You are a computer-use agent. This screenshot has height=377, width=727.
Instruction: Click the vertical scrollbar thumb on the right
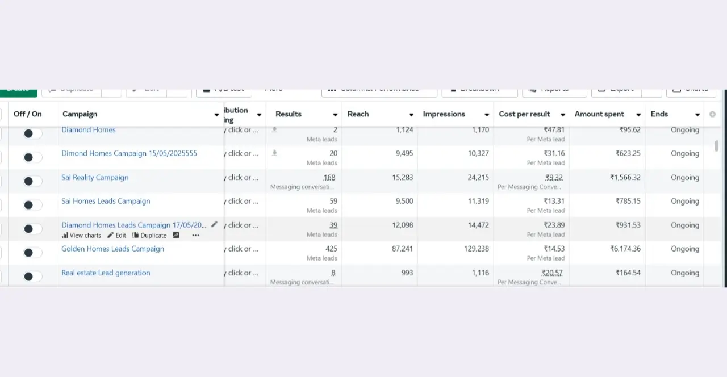click(x=717, y=145)
